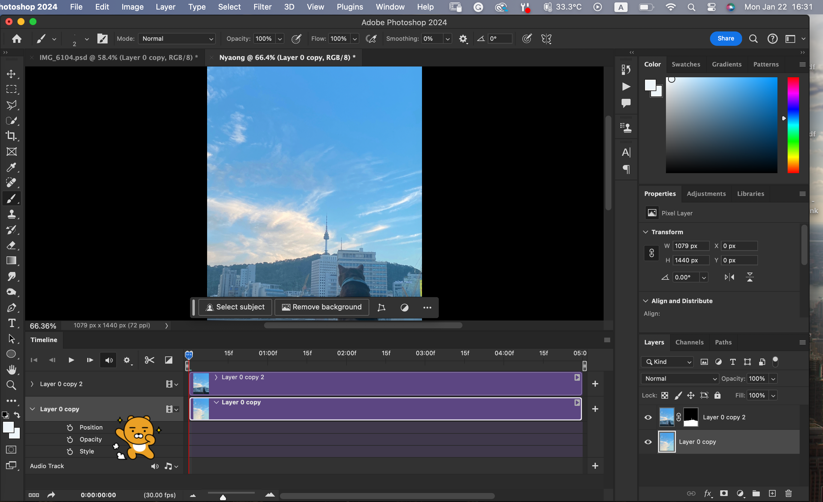Click the Share button

(x=726, y=38)
